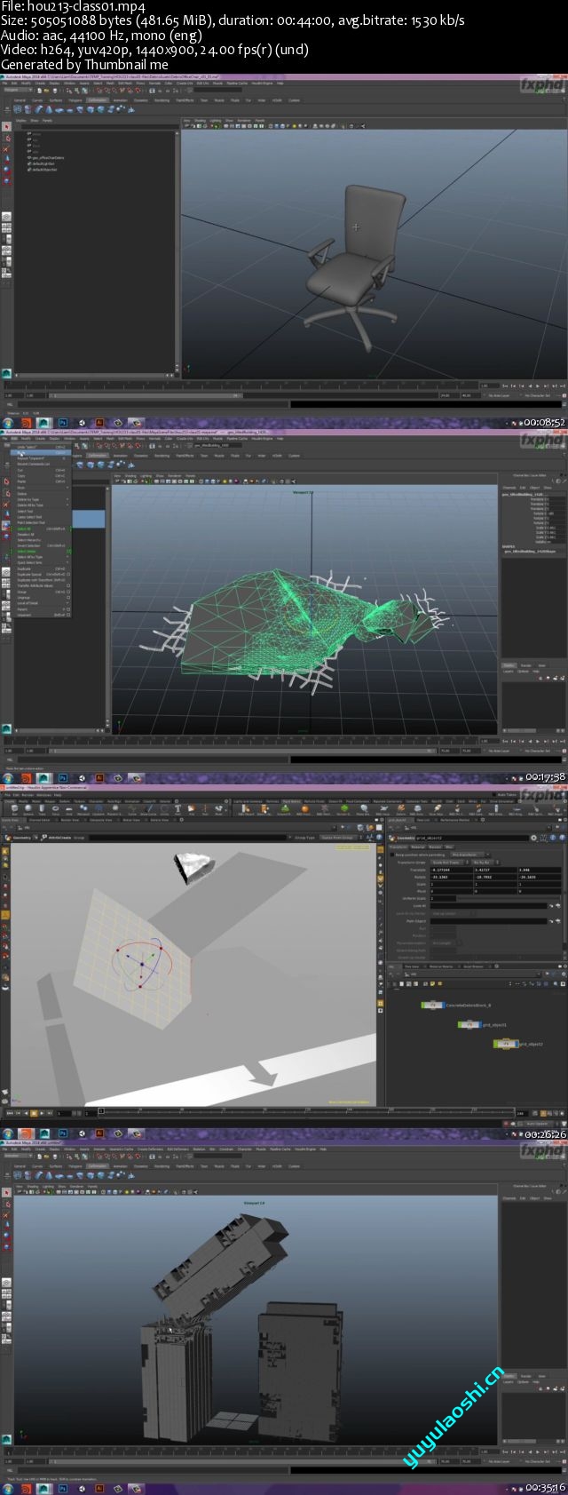The height and width of the screenshot is (1495, 568).
Task: Expand Delete by Type submenu
Action: click(43, 499)
